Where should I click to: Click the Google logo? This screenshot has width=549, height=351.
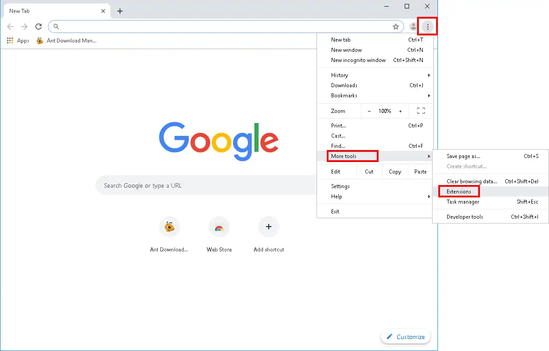pos(219,141)
